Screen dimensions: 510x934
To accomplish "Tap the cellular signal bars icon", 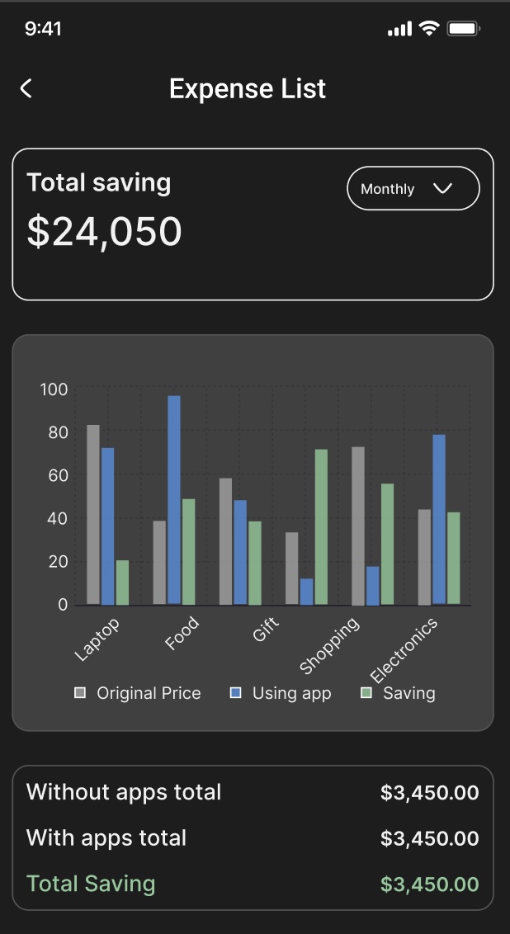I will coord(399,30).
